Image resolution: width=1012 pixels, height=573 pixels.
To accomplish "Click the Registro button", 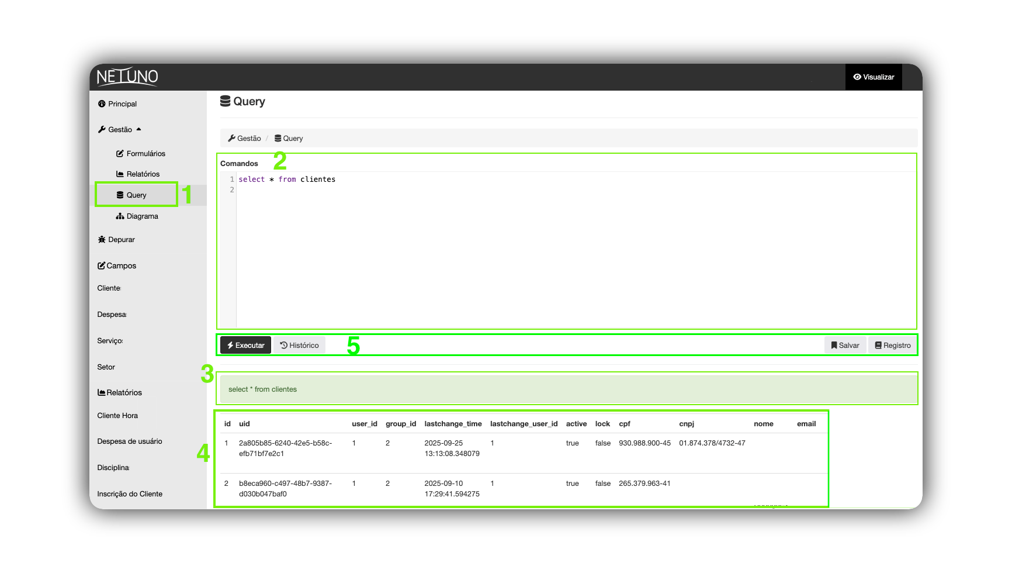I will tap(892, 345).
